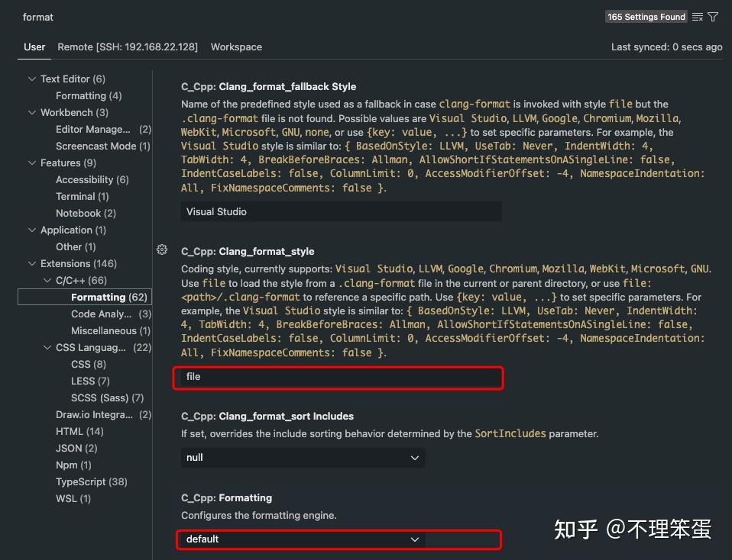Switch to the Workspace settings tab
This screenshot has height=560, width=732.
coord(236,47)
